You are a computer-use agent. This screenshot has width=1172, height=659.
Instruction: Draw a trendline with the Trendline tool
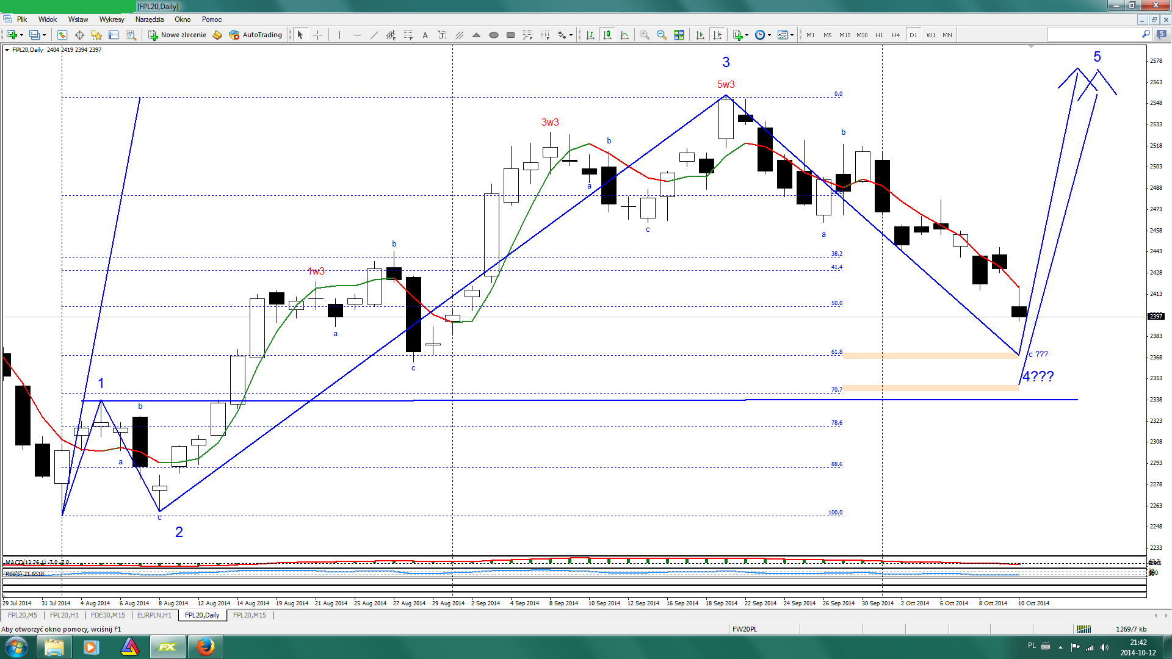pos(374,35)
